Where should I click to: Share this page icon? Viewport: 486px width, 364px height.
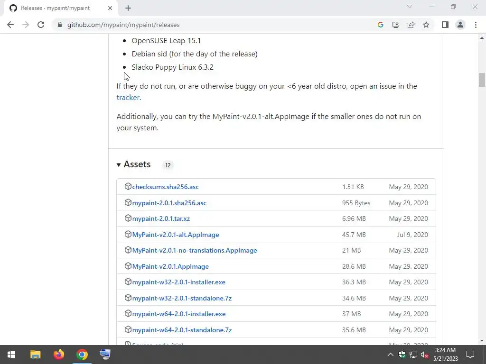(x=411, y=25)
